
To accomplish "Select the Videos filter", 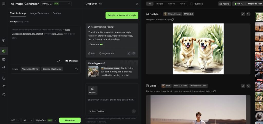I will tap(171, 4).
